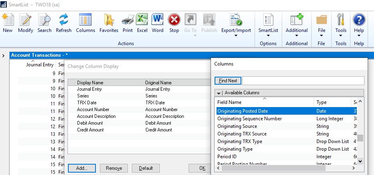Click the Add... button
Image resolution: width=374 pixels, height=175 pixels.
tap(82, 168)
